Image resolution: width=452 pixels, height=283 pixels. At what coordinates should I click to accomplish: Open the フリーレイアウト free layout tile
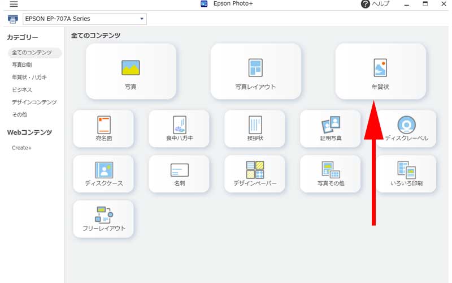[103, 219]
